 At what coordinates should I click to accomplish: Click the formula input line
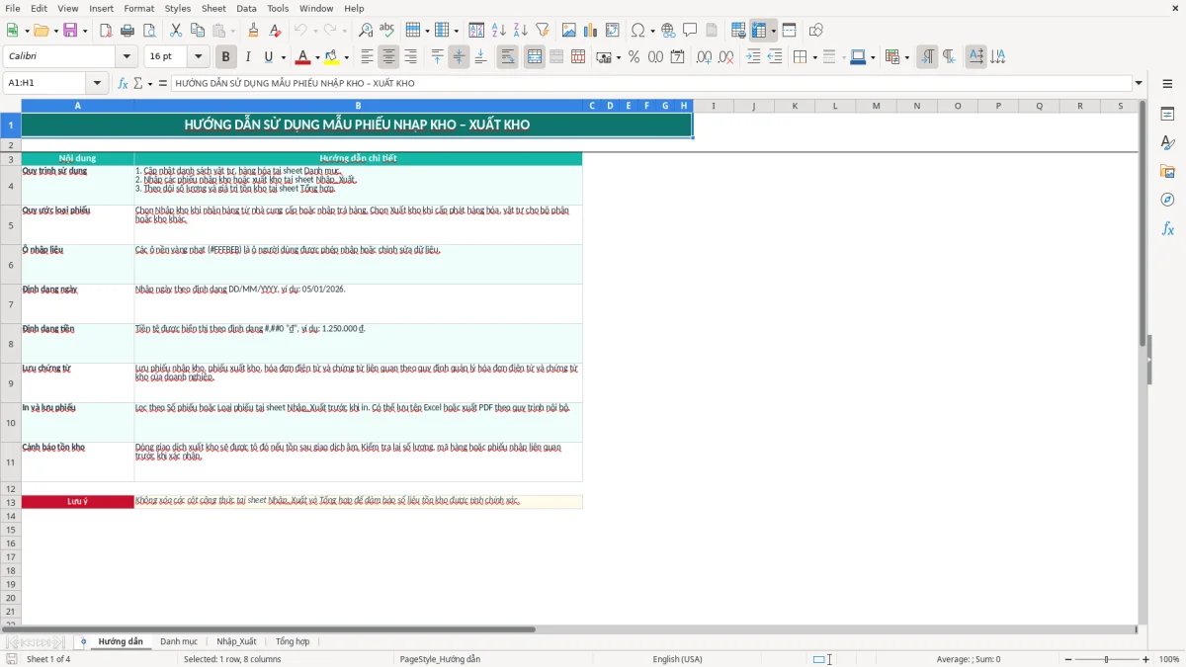coord(651,83)
